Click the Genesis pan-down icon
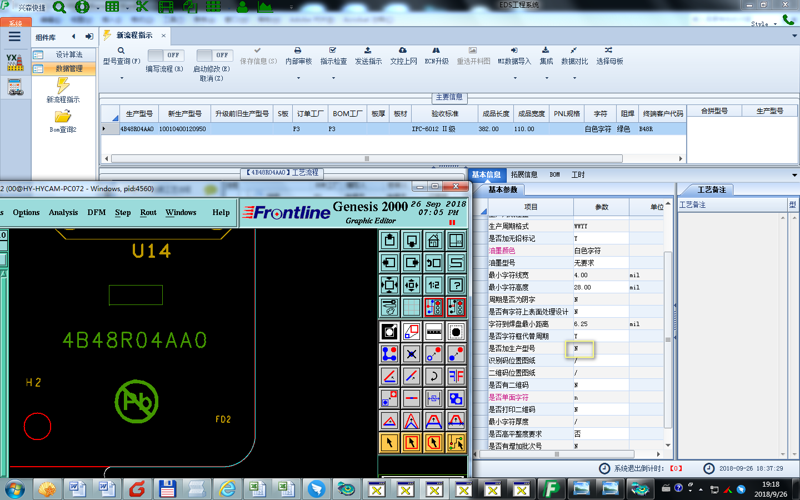The image size is (800, 500). 412,241
